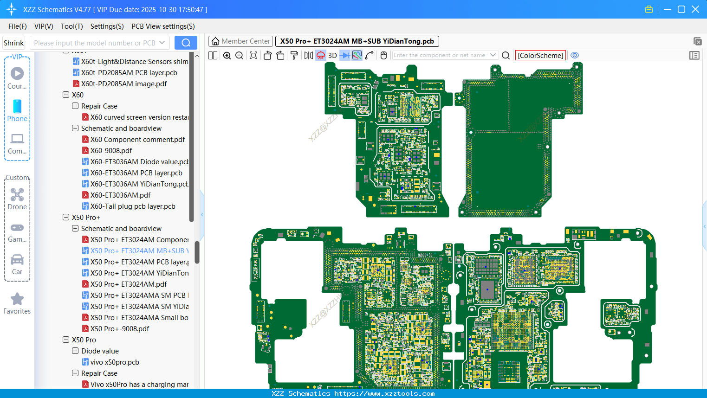Click the fit-to-screen view icon

(x=253, y=56)
